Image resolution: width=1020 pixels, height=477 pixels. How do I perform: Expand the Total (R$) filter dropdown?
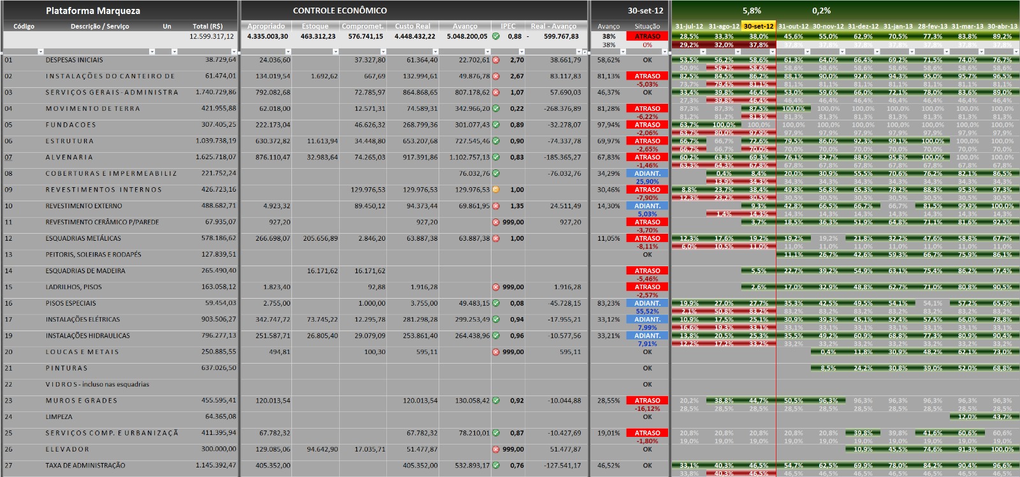pos(233,52)
